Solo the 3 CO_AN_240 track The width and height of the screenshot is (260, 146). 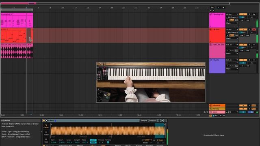pos(249,45)
